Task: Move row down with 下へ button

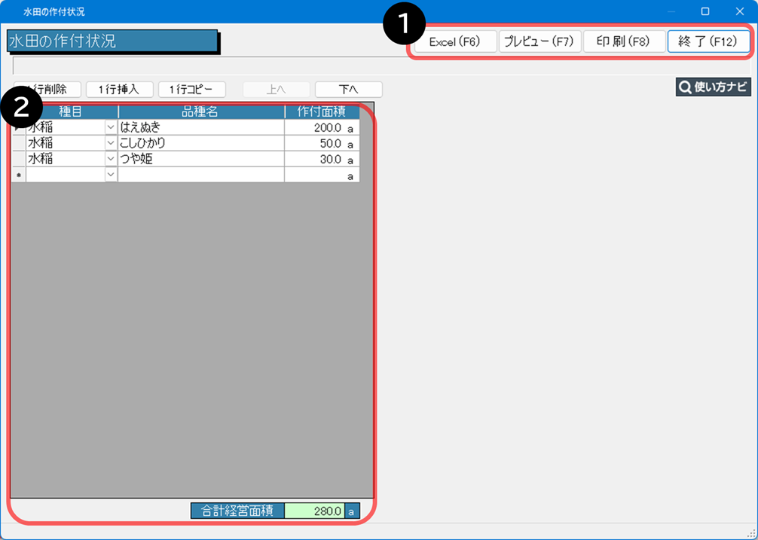Action: point(348,90)
